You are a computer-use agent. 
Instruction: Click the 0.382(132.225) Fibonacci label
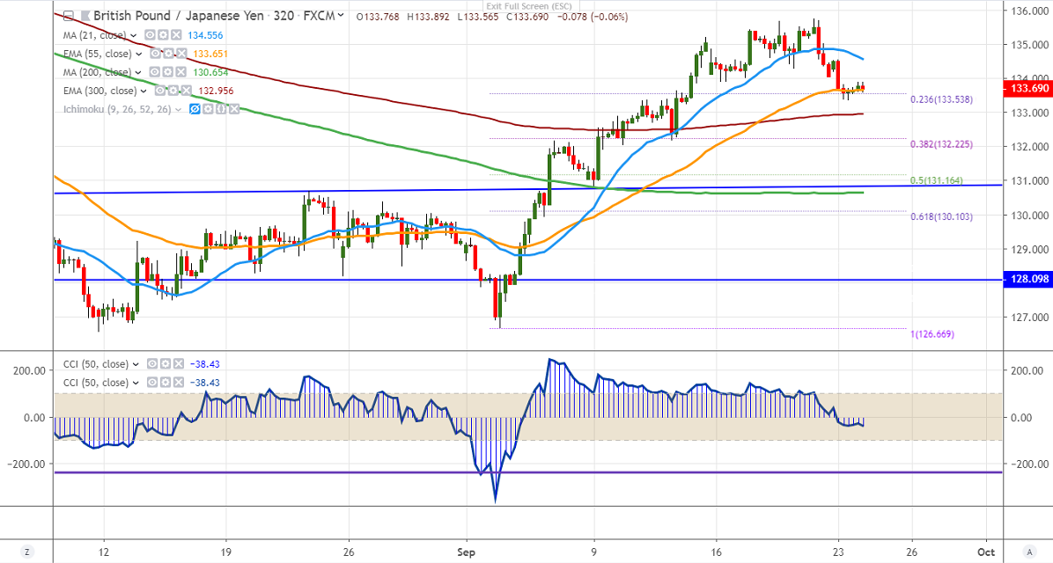click(x=941, y=144)
